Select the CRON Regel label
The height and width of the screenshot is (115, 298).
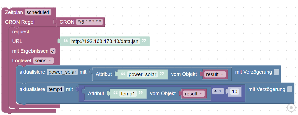pos(20,22)
